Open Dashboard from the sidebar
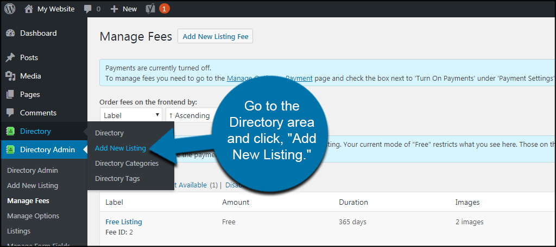 [38, 33]
